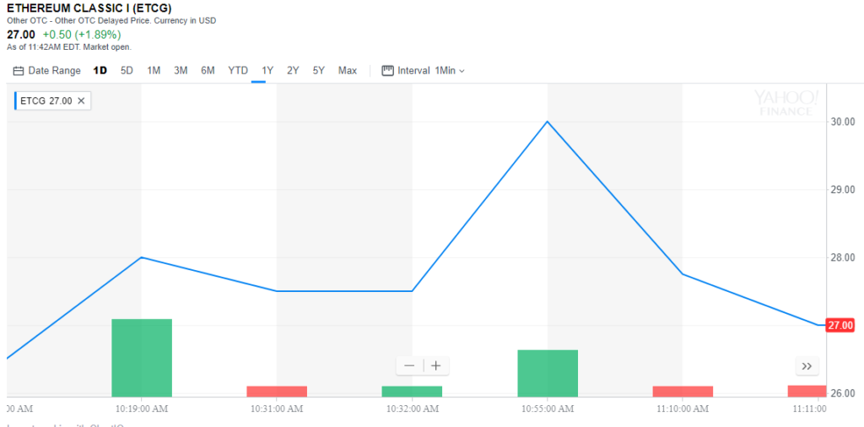864x427 pixels.
Task: Show year-to-date with YTD
Action: tap(238, 71)
